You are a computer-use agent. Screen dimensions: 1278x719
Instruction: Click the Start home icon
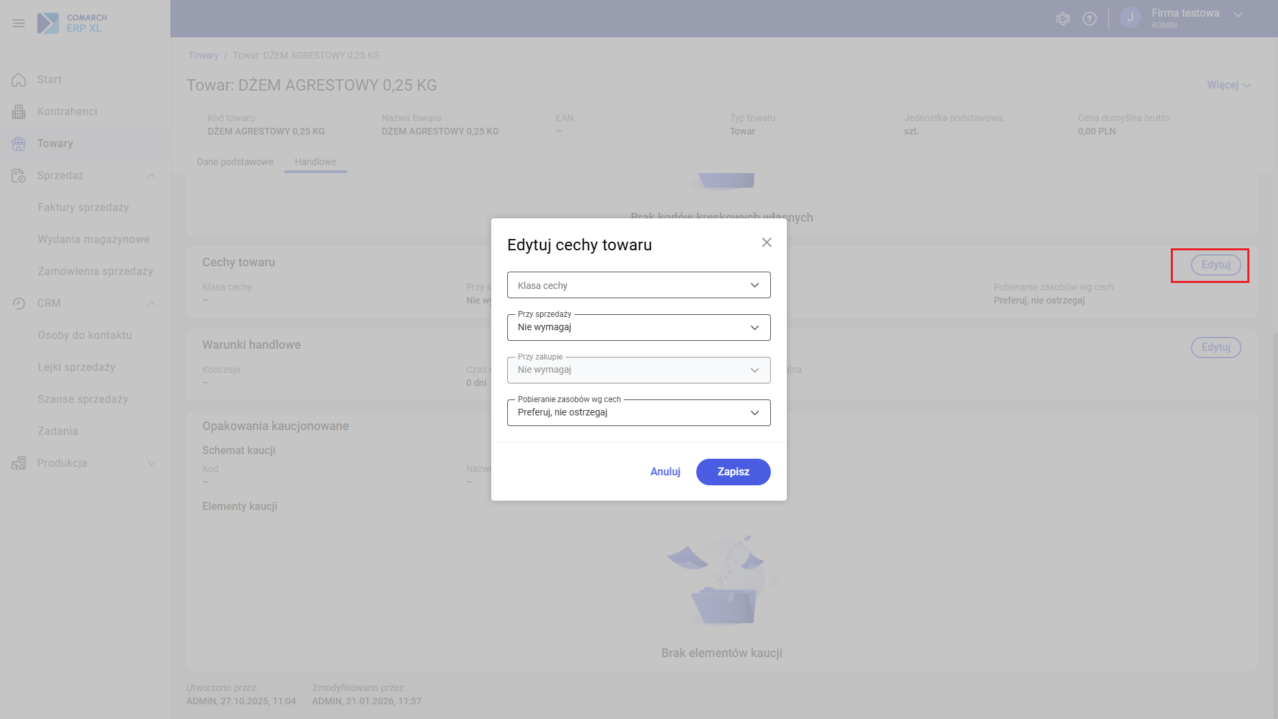tap(19, 80)
